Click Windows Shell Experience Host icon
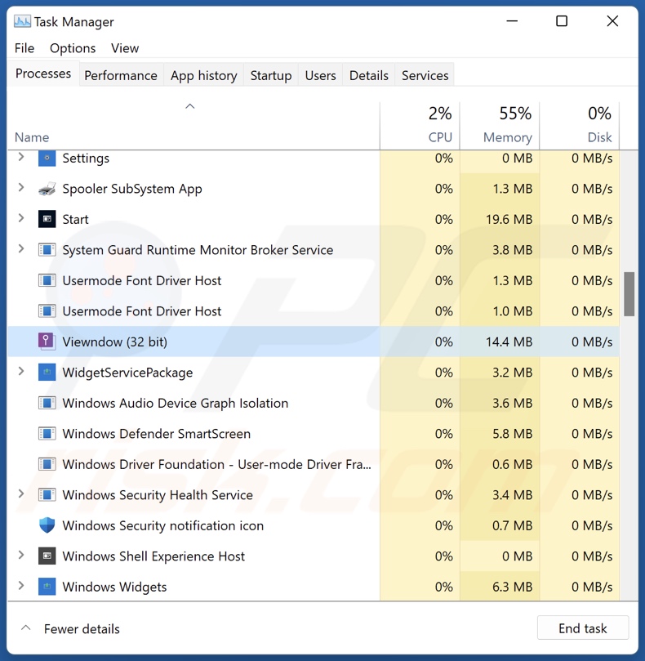The image size is (645, 661). coord(47,556)
